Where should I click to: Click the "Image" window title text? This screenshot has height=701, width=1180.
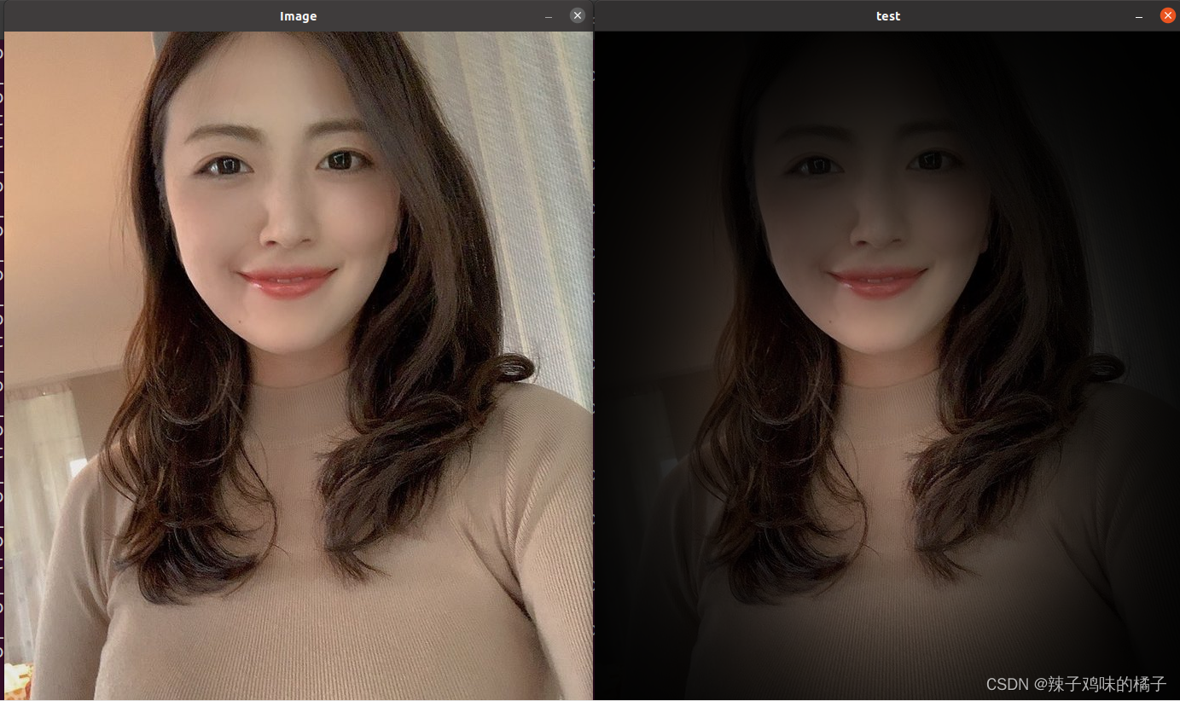coord(299,16)
